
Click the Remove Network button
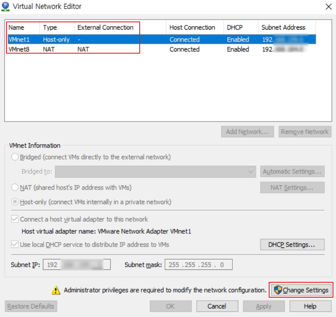[305, 131]
